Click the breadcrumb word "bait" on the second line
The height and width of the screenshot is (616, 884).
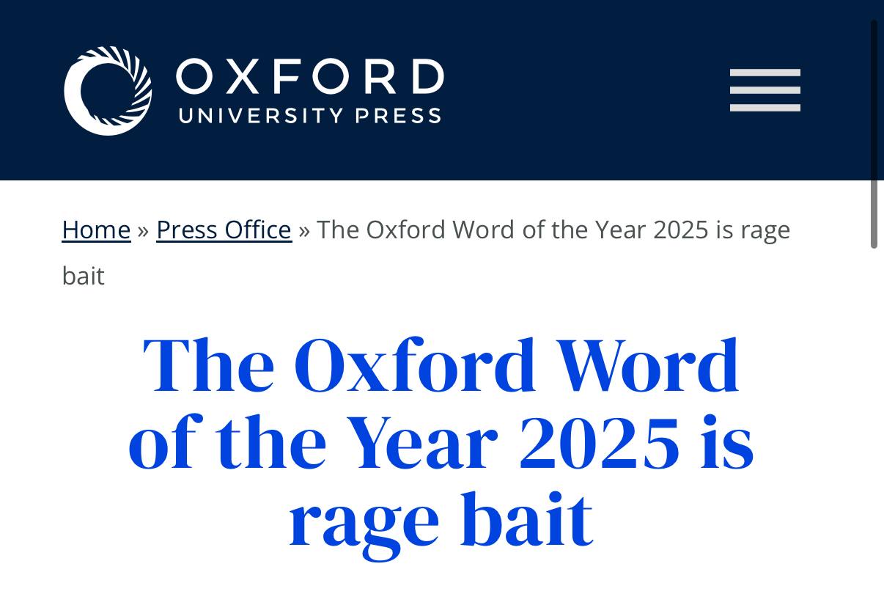pyautogui.click(x=83, y=276)
